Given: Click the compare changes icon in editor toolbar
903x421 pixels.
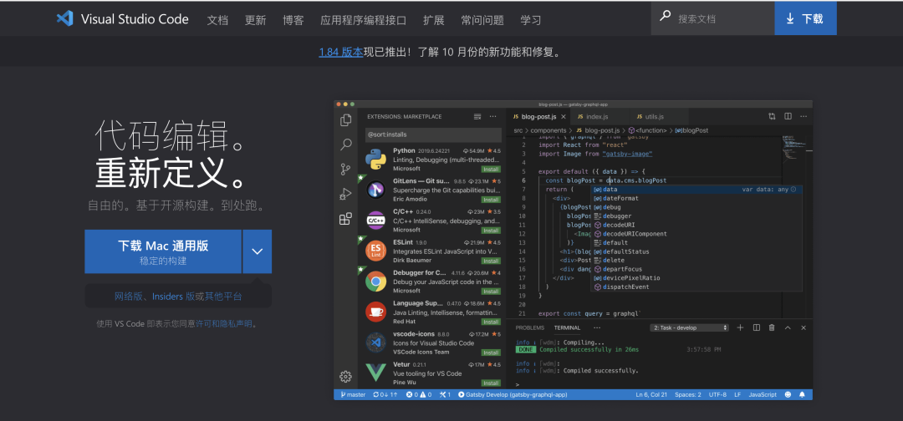Looking at the screenshot, I should point(772,117).
